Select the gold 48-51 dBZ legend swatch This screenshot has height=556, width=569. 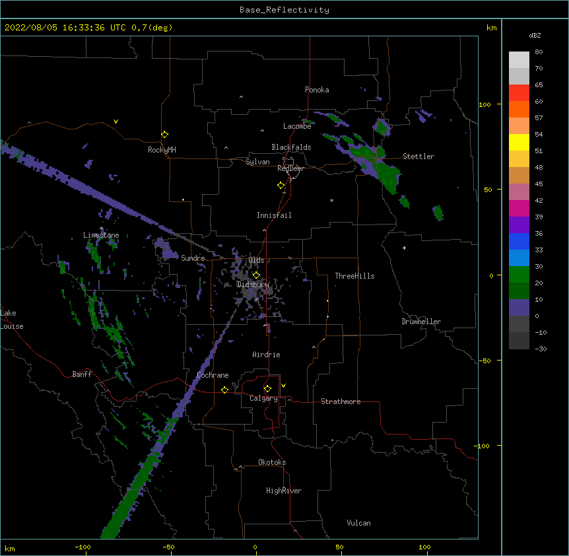[519, 159]
